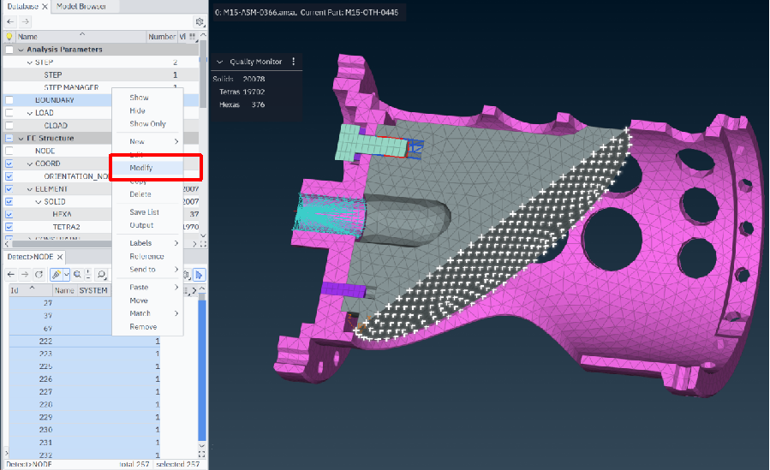Check the BOUNDARY row checkbox
Screen dimensions: 770x470
[9, 100]
